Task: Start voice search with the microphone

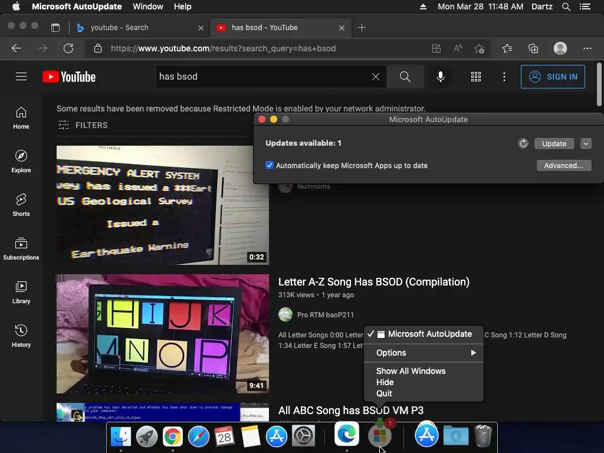Action: click(x=441, y=77)
